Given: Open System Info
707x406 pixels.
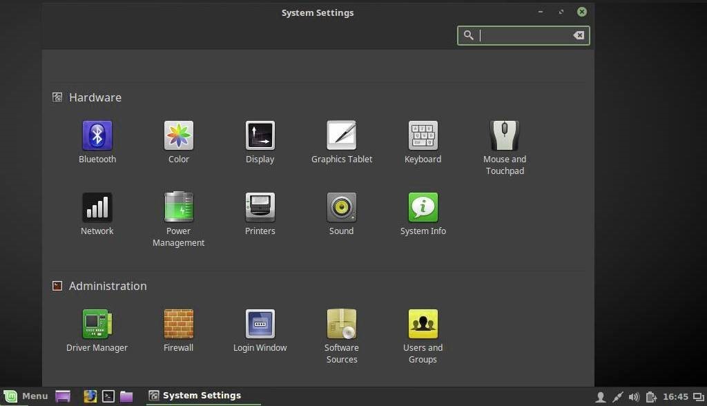Looking at the screenshot, I should click(423, 213).
